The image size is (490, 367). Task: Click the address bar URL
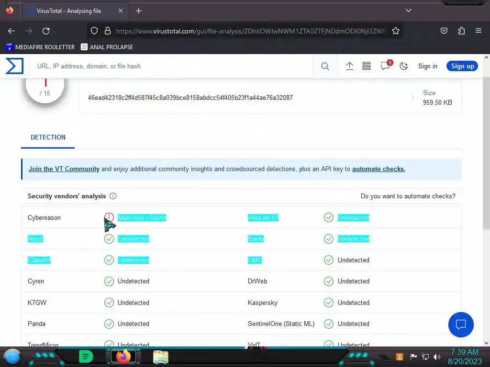251,31
